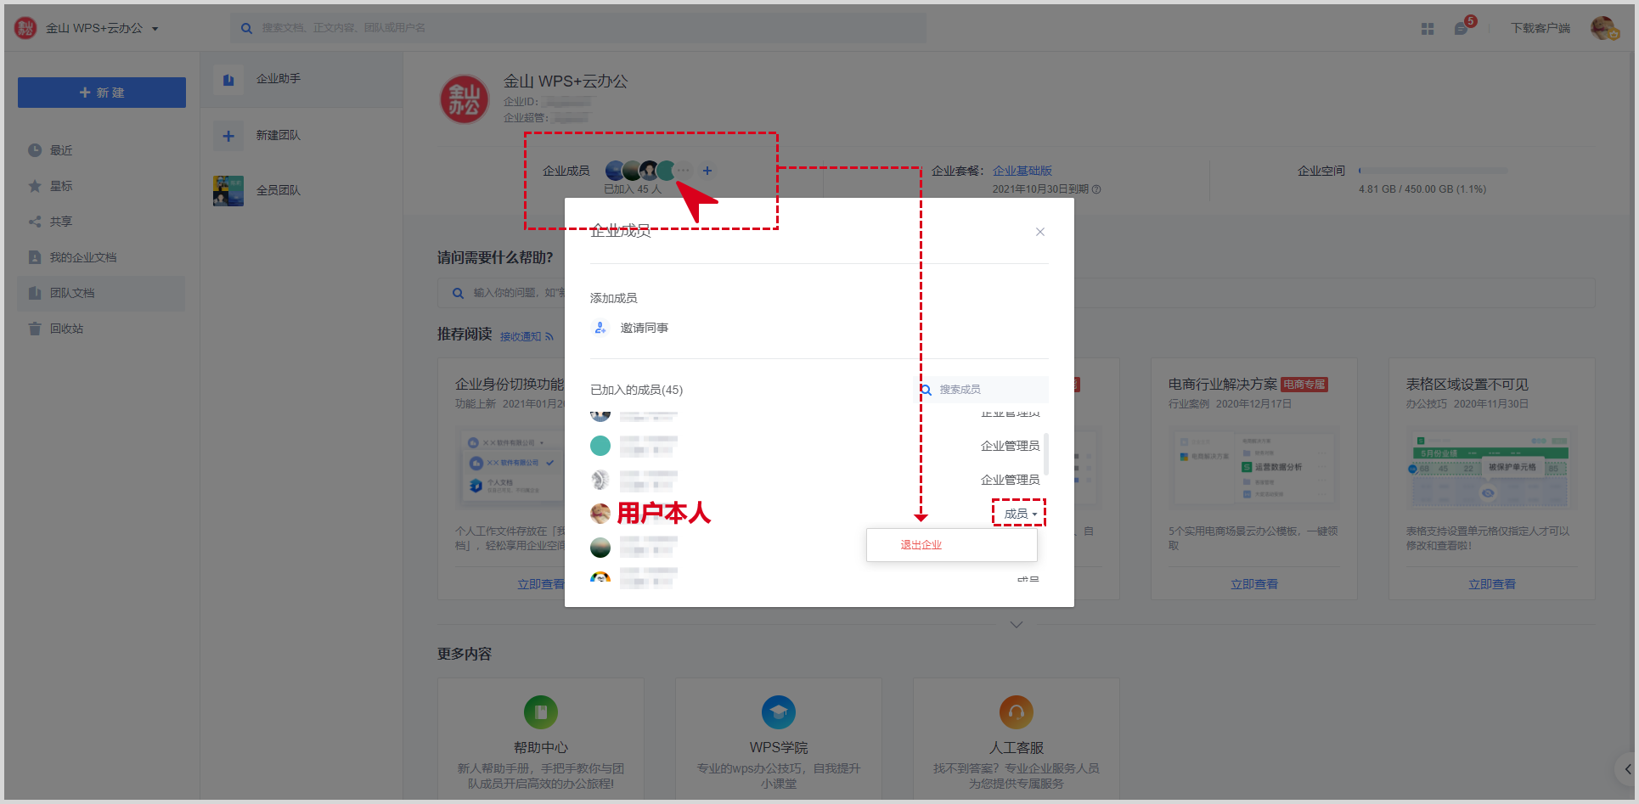
Task: Click the star icon beside 星标
Action: pos(35,186)
